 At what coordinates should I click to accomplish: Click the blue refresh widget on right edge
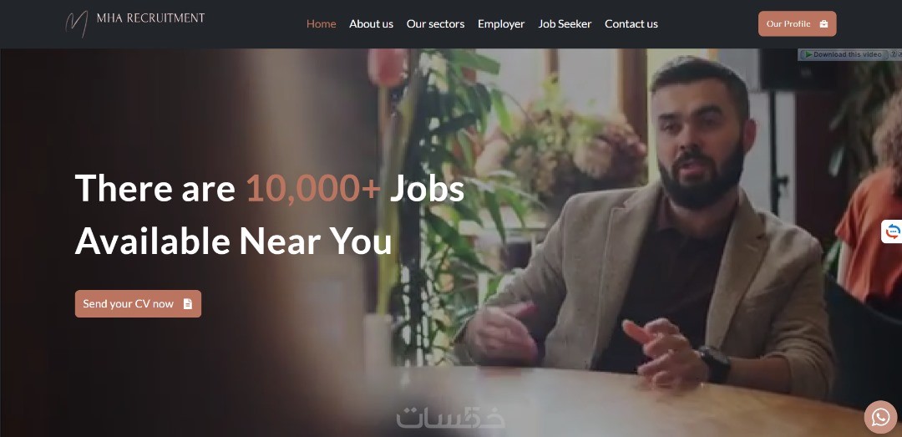click(892, 231)
